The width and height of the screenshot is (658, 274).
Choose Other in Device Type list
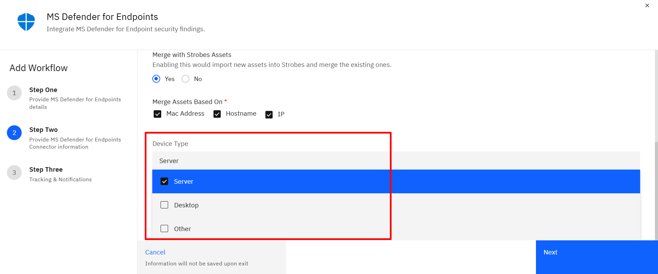[396, 229]
